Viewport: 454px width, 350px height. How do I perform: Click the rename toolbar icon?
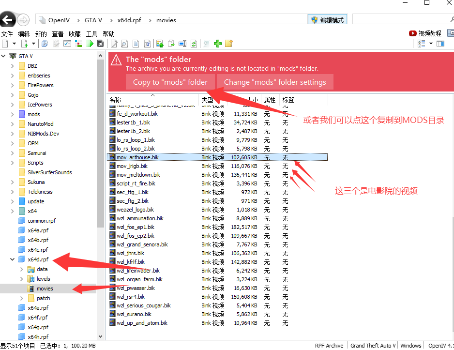point(182,44)
